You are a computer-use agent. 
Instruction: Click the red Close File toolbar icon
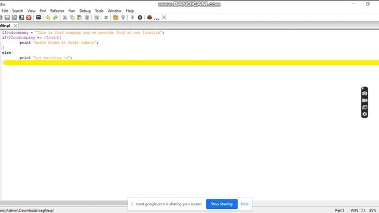pos(29,17)
